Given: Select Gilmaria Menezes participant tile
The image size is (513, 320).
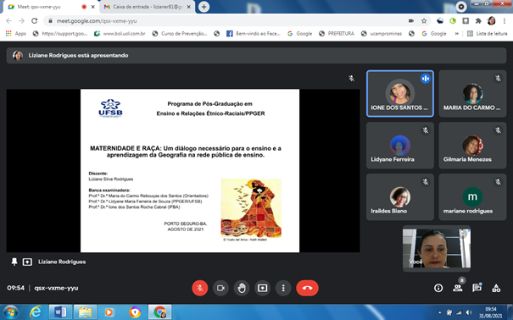Looking at the screenshot, I should pos(472,146).
